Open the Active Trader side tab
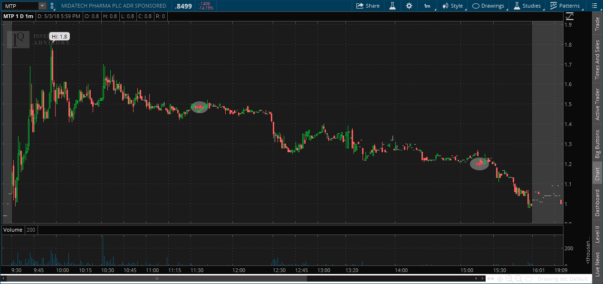Image resolution: width=603 pixels, height=284 pixels. pyautogui.click(x=597, y=104)
